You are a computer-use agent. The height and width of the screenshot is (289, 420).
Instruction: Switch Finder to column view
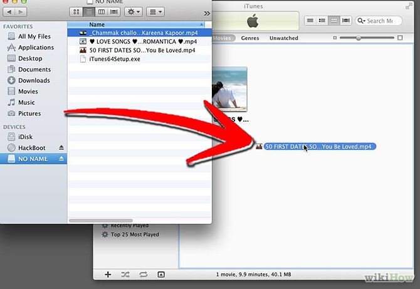click(x=102, y=12)
